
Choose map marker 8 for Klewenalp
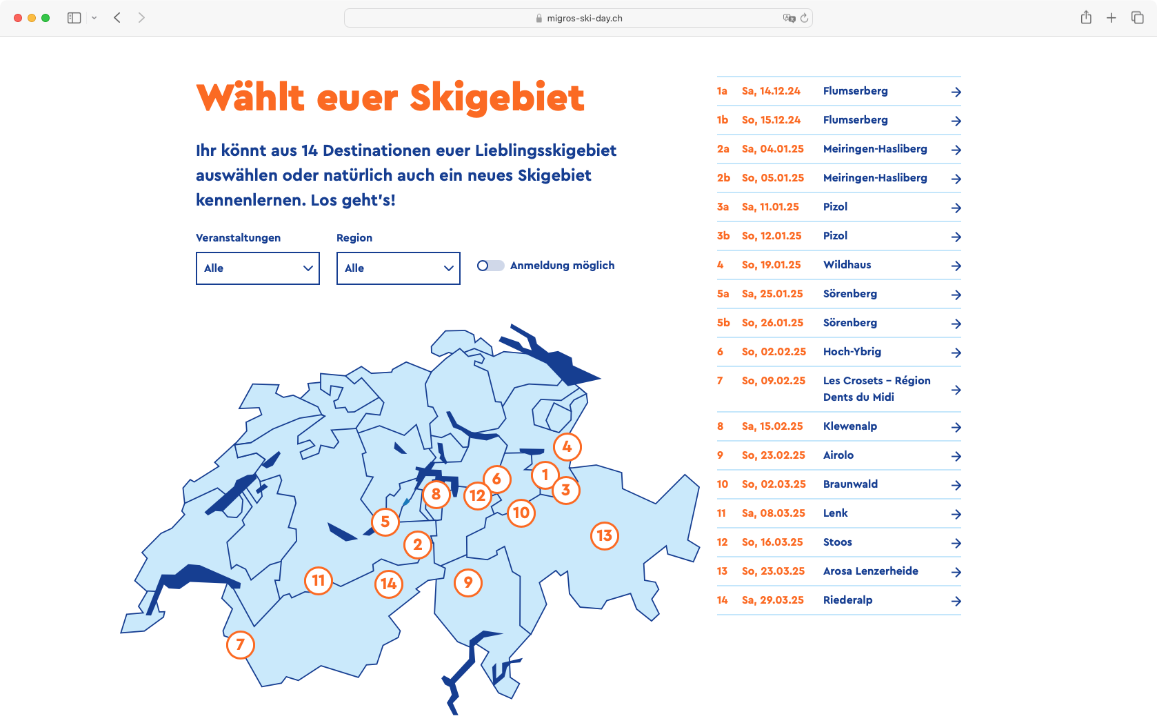coord(436,495)
